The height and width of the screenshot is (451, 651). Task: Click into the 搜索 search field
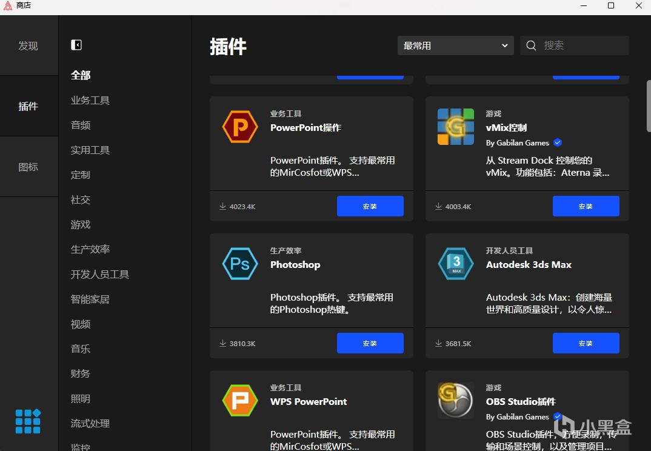pyautogui.click(x=574, y=45)
